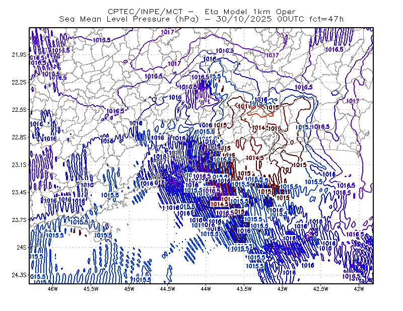Click the 42.5W longitude axis label
The width and height of the screenshot is (403, 311).
[x=321, y=289]
